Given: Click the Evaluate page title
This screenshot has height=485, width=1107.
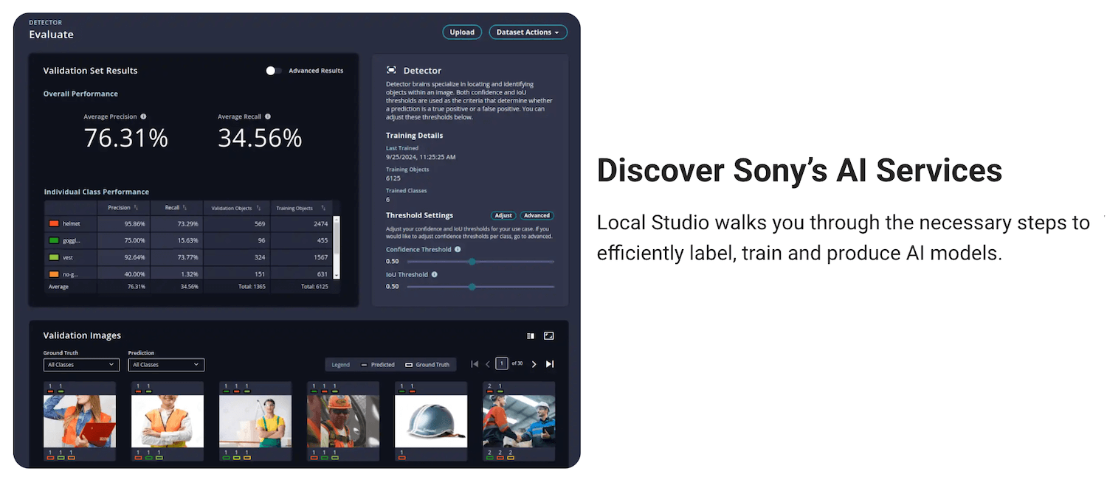Looking at the screenshot, I should tap(51, 35).
